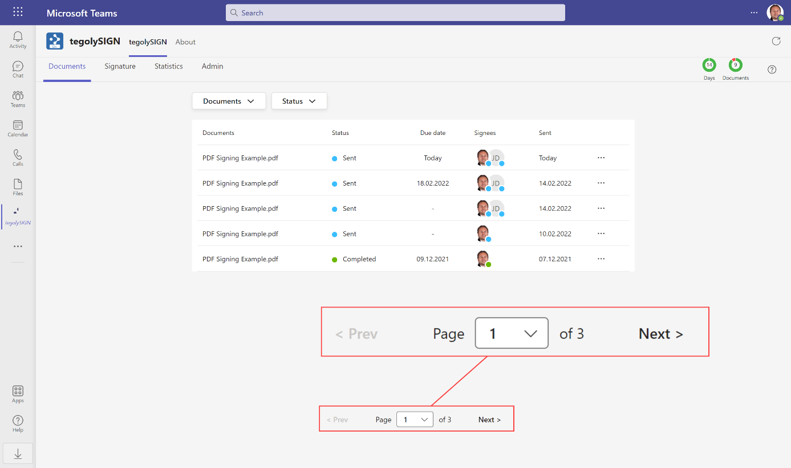This screenshot has width=791, height=468.
Task: Select the tegolySIGN header tab
Action: coord(148,42)
